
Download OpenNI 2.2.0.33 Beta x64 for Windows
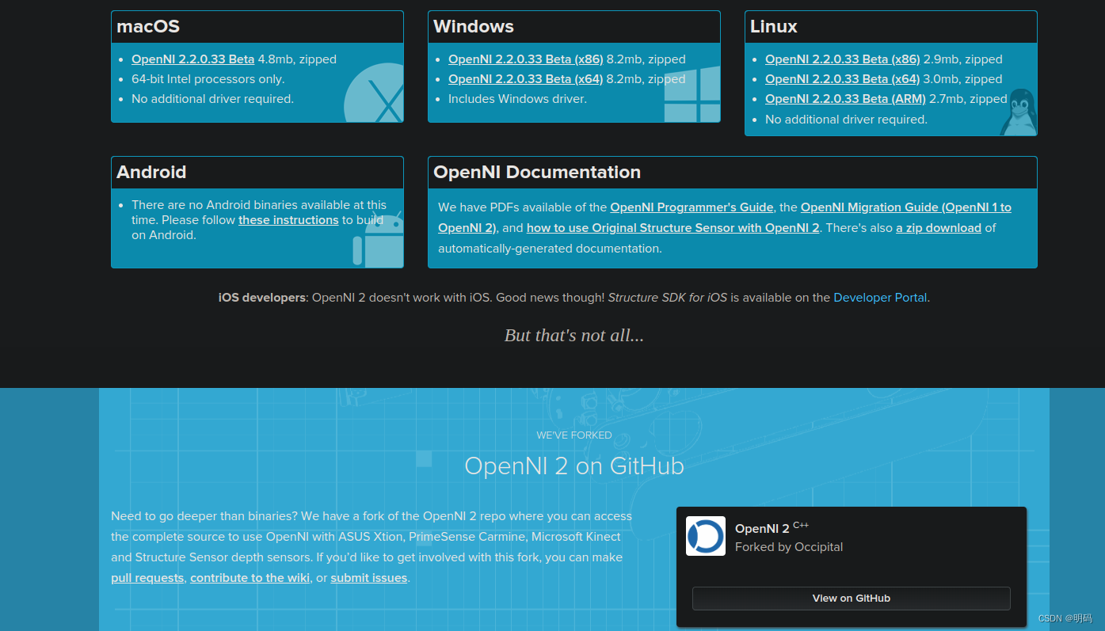click(525, 78)
